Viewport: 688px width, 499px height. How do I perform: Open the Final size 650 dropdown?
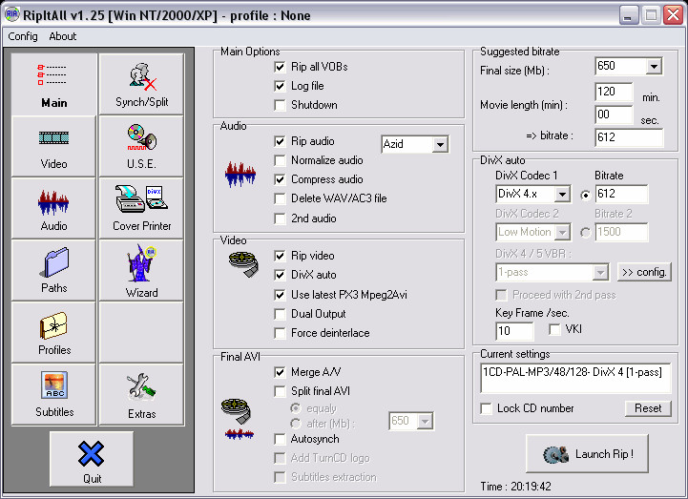[654, 66]
